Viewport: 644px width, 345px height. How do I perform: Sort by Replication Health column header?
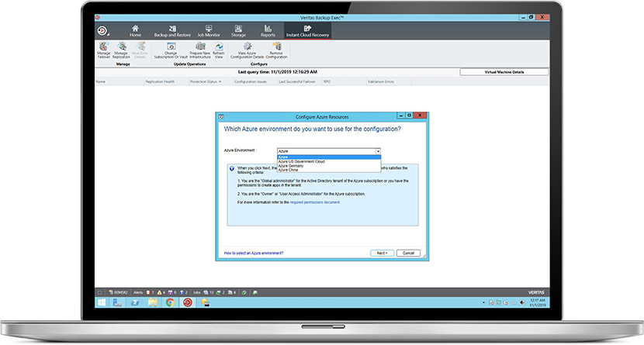(166, 81)
